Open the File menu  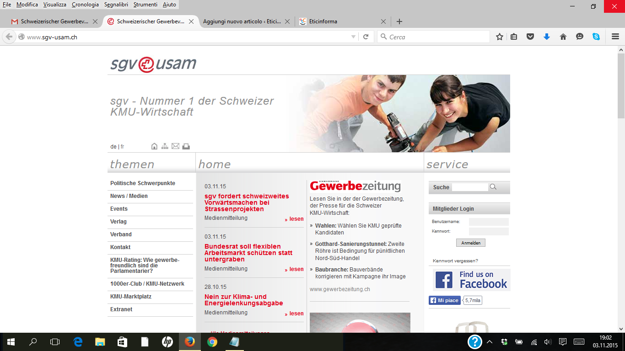[x=7, y=5]
